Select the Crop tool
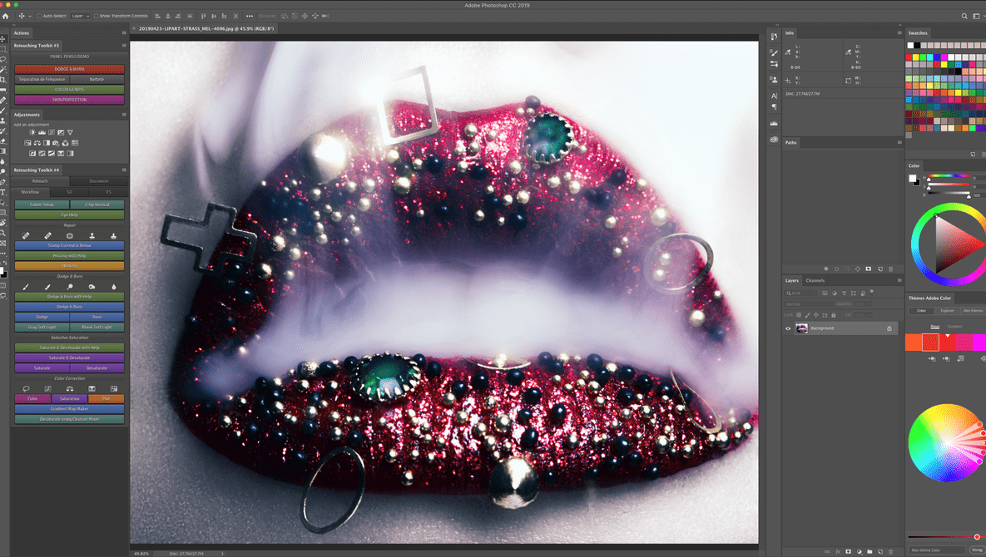The height and width of the screenshot is (557, 986). [3, 80]
